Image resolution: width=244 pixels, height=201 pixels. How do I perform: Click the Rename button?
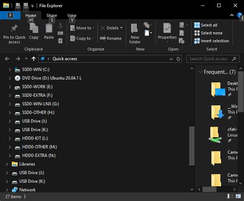pyautogui.click(x=111, y=38)
